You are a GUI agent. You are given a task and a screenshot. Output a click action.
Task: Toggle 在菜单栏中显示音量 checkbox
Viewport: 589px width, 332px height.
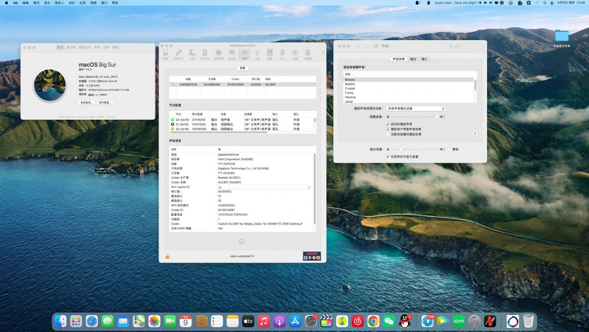388,156
